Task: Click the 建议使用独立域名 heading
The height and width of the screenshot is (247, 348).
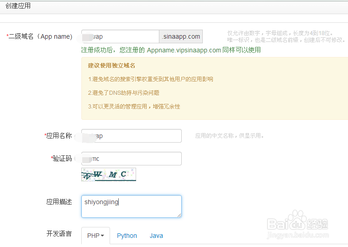Action: 111,66
